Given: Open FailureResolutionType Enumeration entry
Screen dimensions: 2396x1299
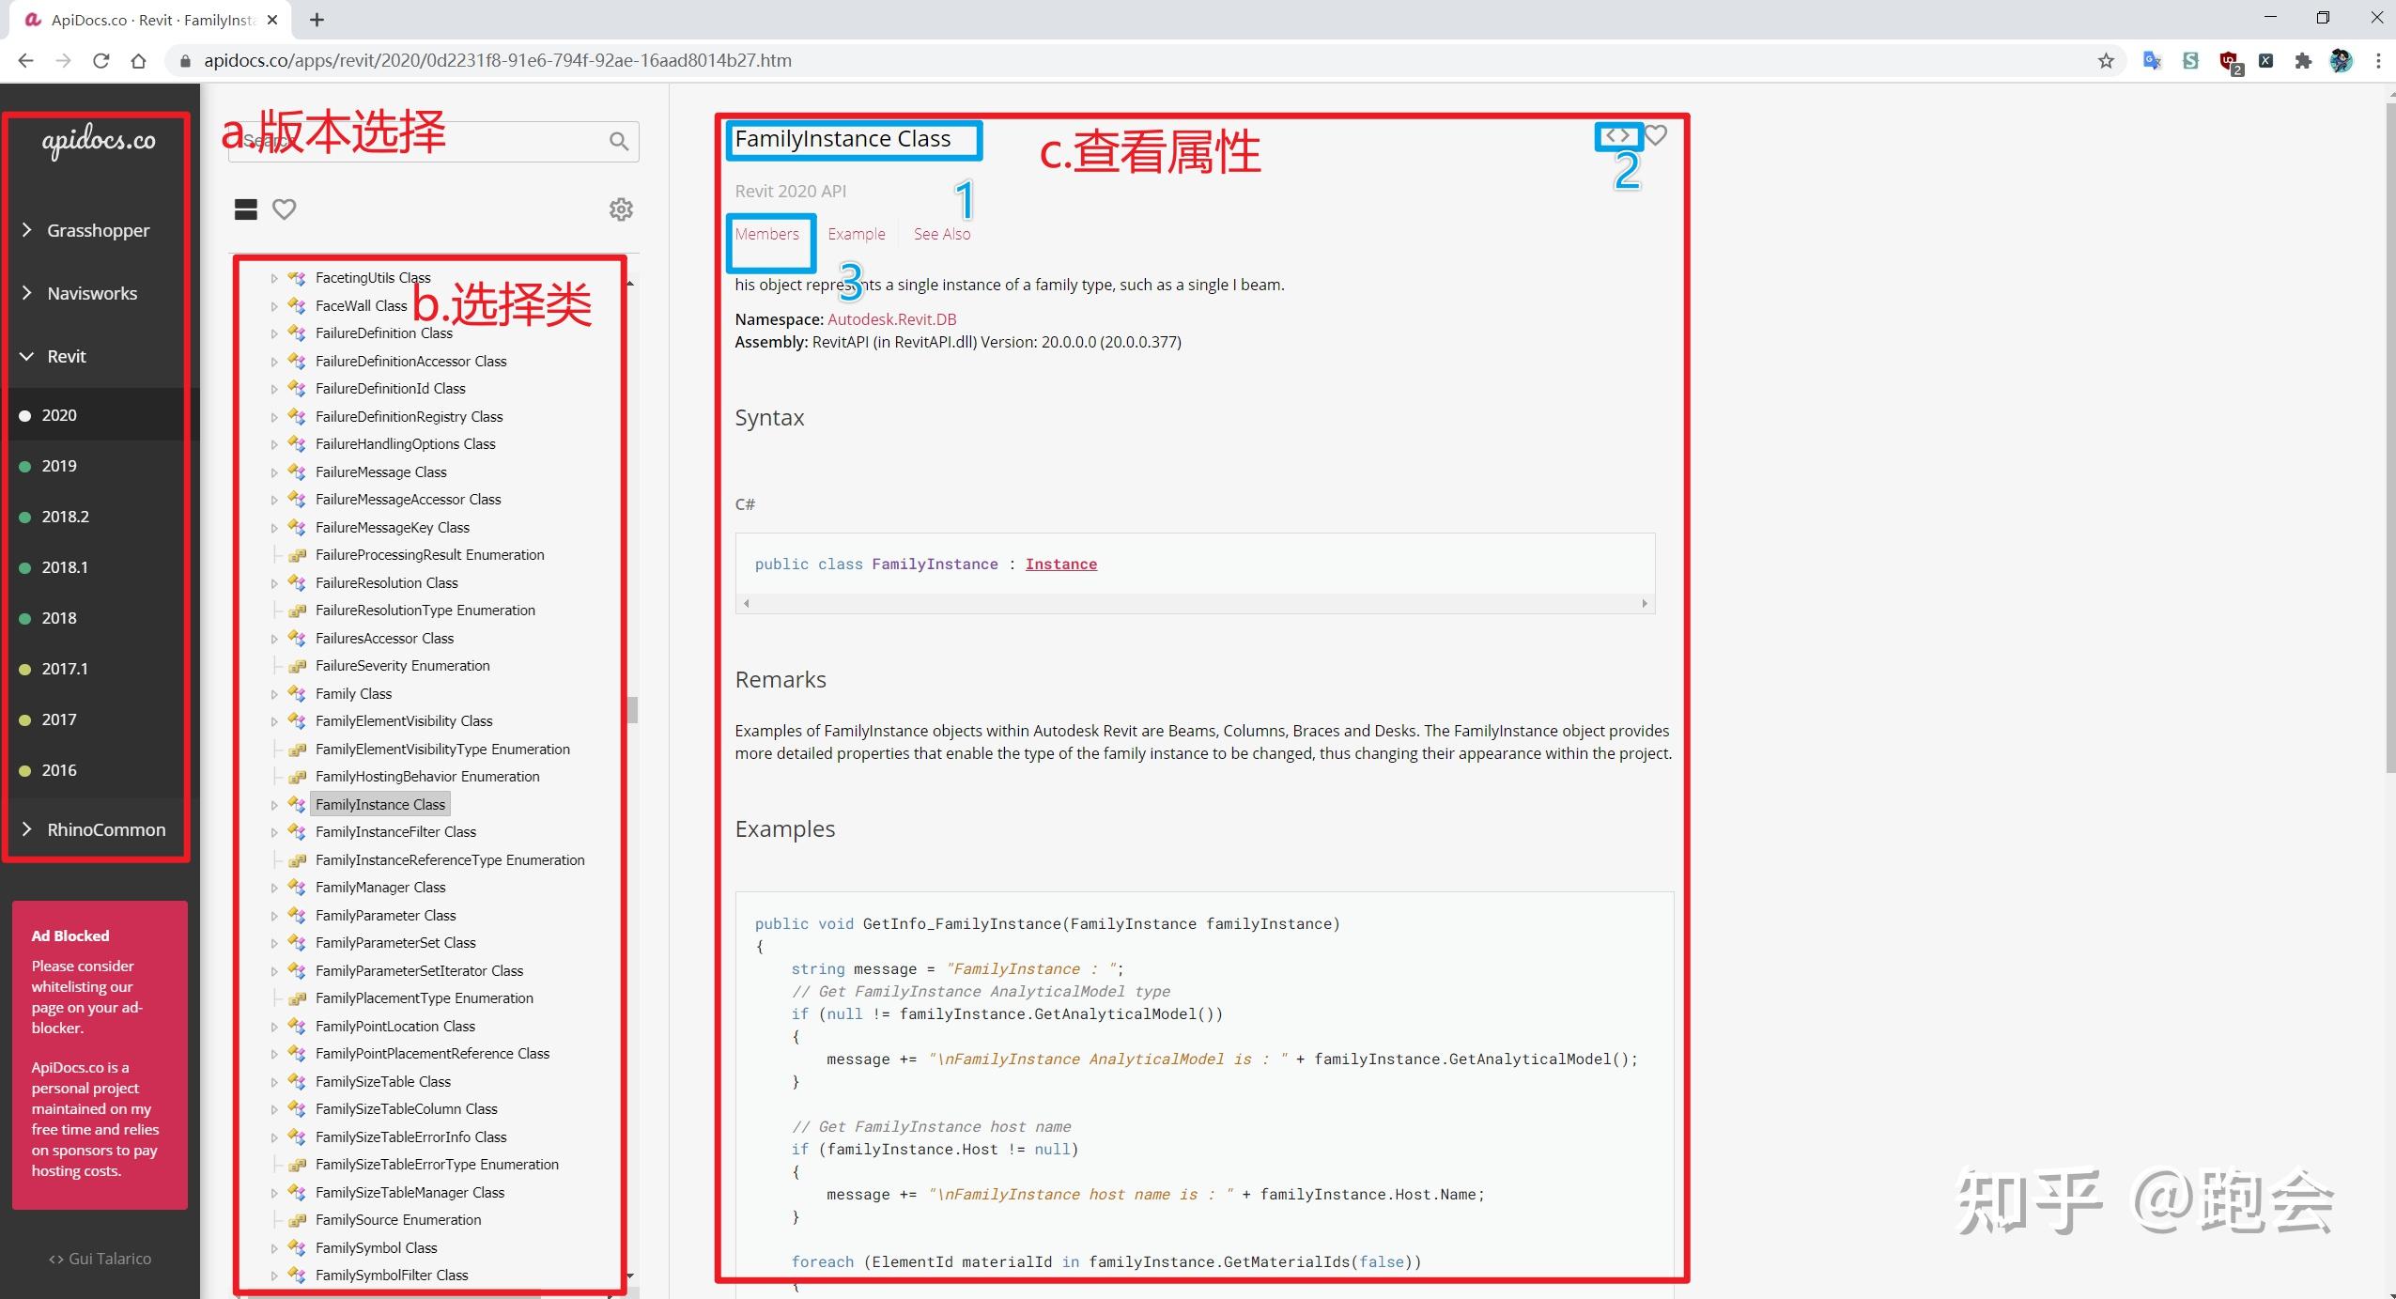Looking at the screenshot, I should pyautogui.click(x=425, y=611).
